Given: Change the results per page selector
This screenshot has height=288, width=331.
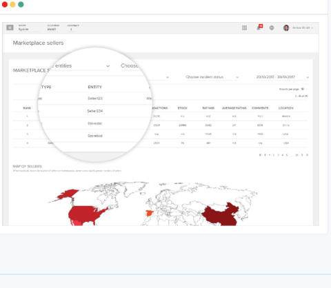Looking at the screenshot, I should [x=304, y=89].
